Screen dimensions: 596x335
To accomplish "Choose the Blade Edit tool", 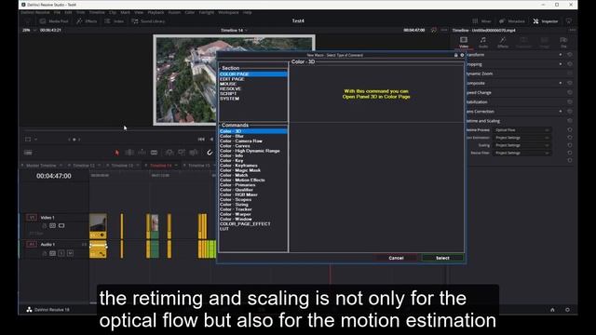I will pyautogui.click(x=154, y=153).
